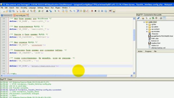Click horizontal scroll right arrow
The image size is (174, 98).
132,76
